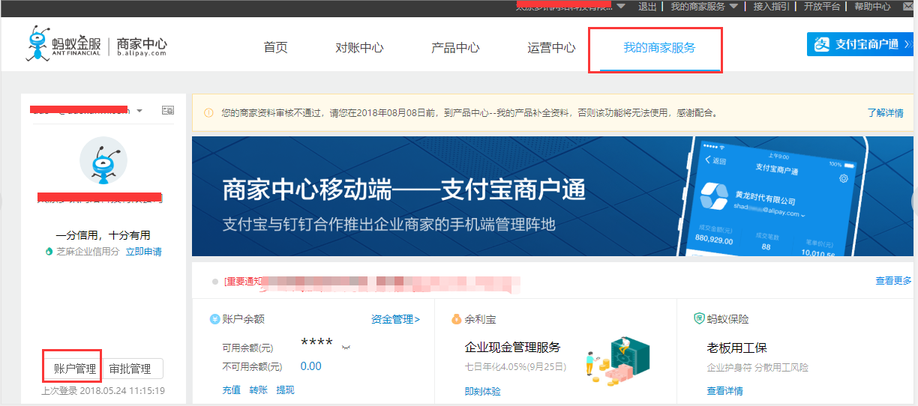918x406 pixels.
Task: Click the 企业现金管理服务 heading
Action: 512,348
